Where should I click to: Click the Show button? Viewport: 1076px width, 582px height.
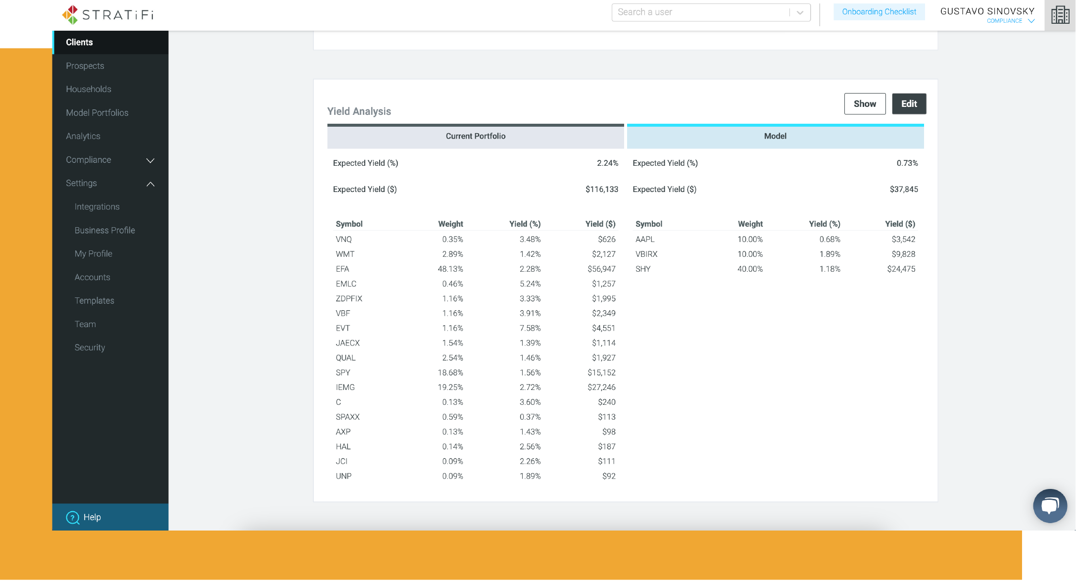point(865,104)
